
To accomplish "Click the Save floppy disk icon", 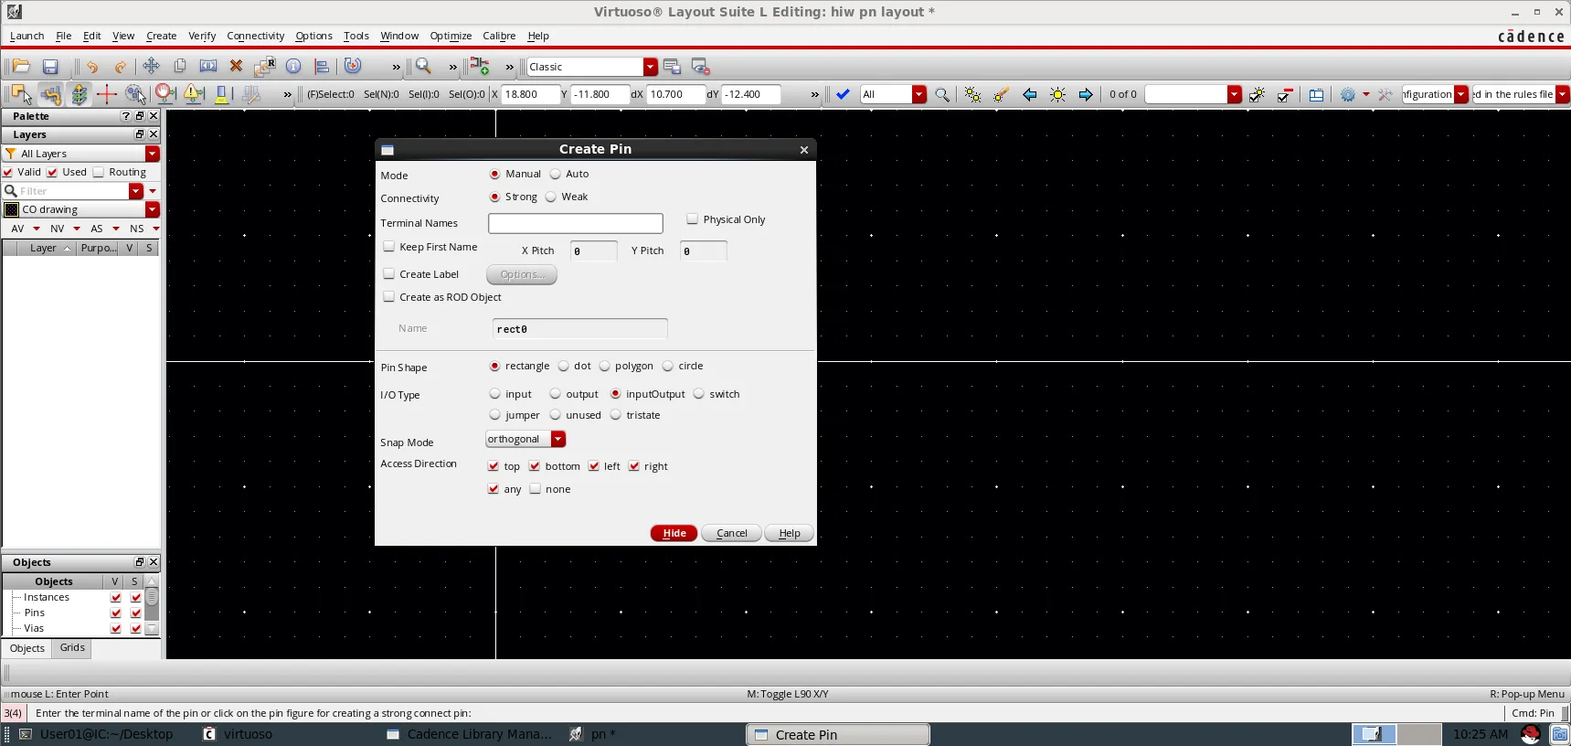I will [50, 67].
